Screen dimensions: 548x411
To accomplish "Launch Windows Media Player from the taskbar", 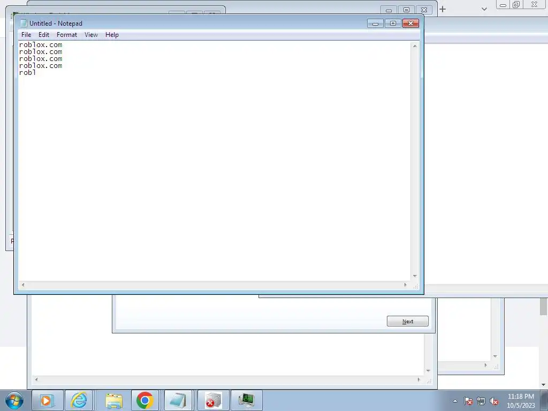I will (x=47, y=400).
